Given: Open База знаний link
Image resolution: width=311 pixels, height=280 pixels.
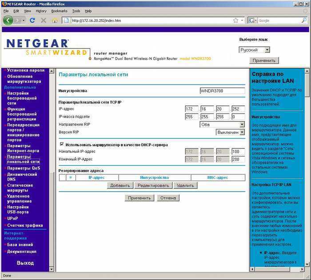Looking at the screenshot, I should (x=20, y=245).
